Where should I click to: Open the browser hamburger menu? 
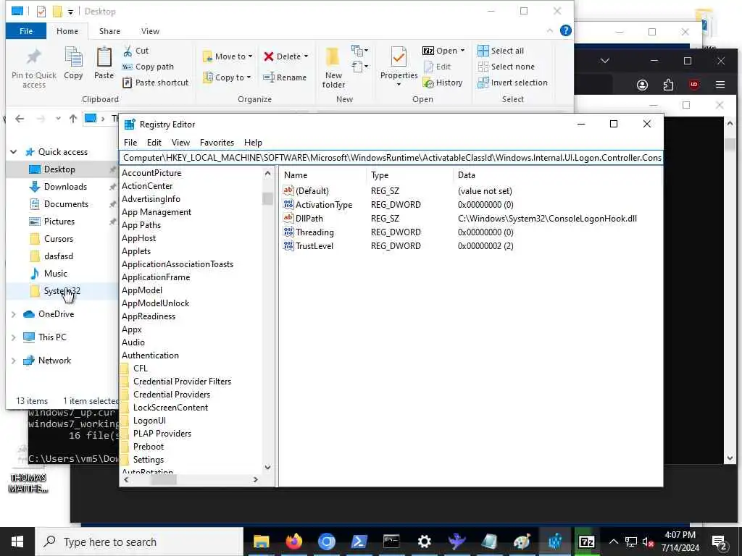720,85
